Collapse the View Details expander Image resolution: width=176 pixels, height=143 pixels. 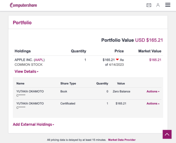pos(26,71)
